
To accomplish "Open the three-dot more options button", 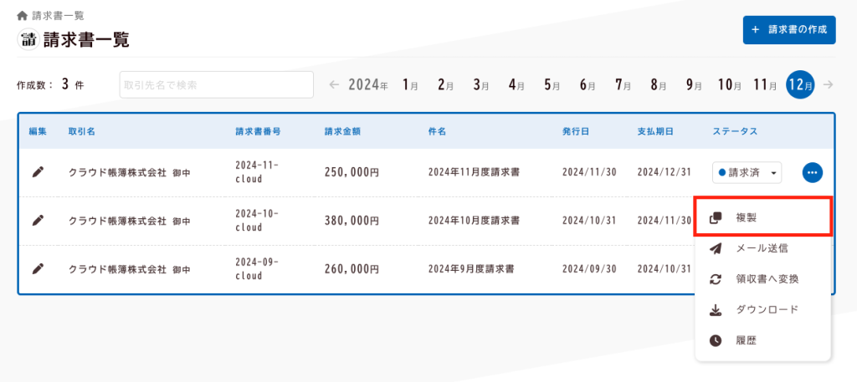I will [812, 173].
